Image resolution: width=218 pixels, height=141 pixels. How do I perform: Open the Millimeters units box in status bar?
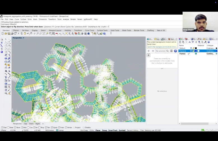pyautogui.click(x=49, y=130)
